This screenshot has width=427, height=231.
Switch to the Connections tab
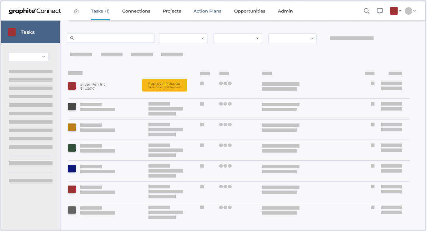136,11
